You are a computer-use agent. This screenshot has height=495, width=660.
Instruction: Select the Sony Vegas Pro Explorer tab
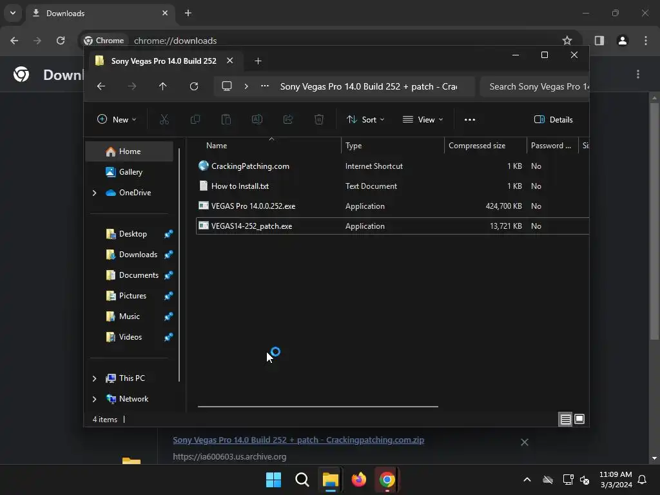coord(164,61)
